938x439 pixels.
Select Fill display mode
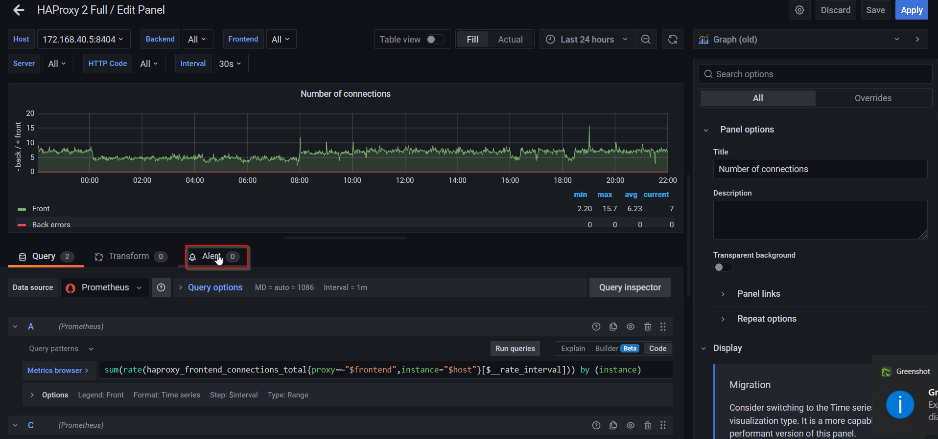pos(472,39)
